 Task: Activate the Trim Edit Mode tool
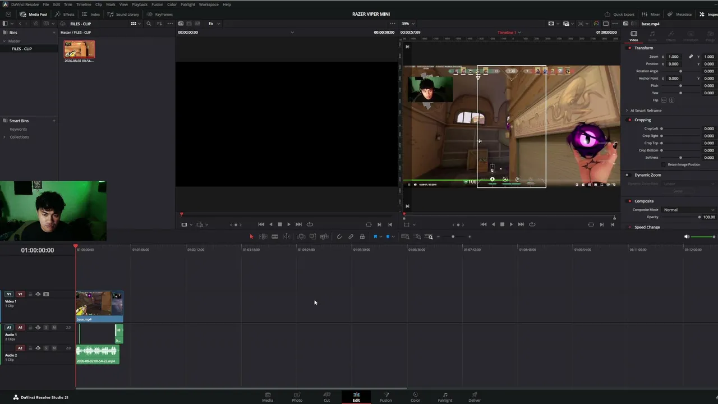click(263, 237)
